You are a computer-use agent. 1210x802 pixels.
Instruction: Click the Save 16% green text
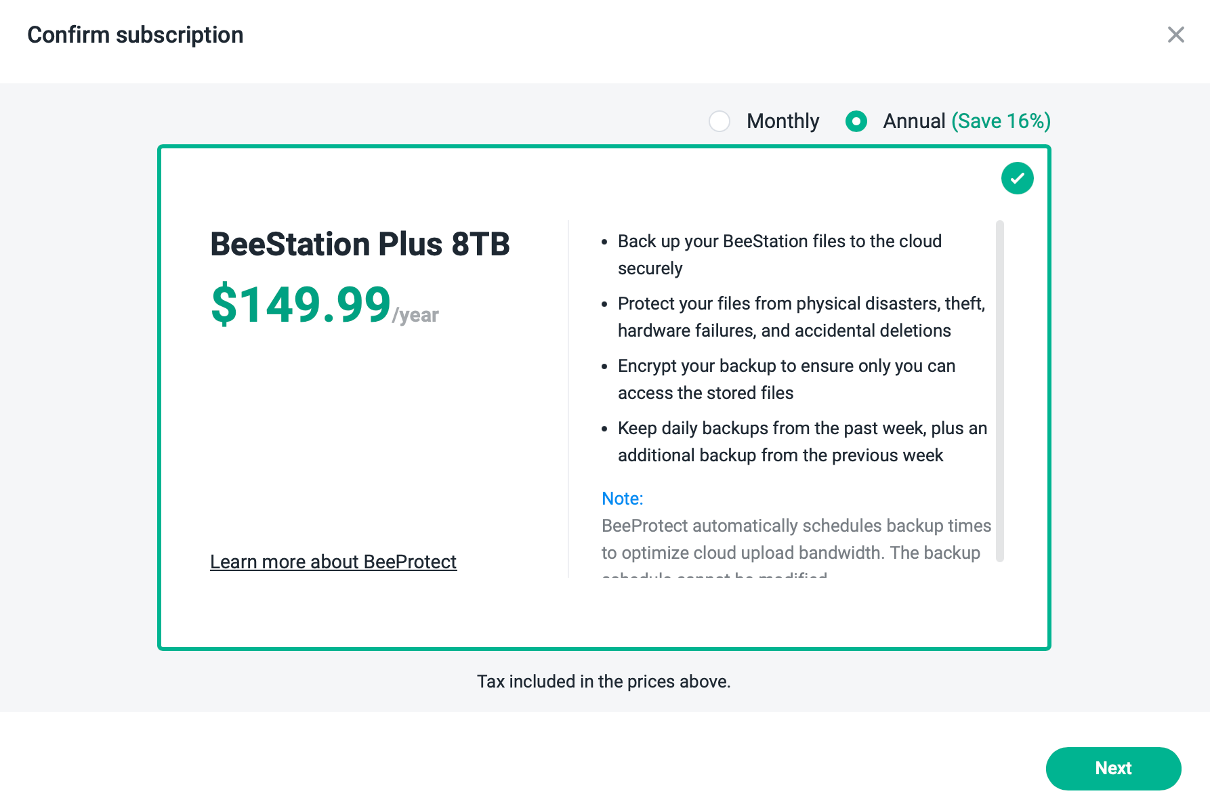pos(1001,121)
